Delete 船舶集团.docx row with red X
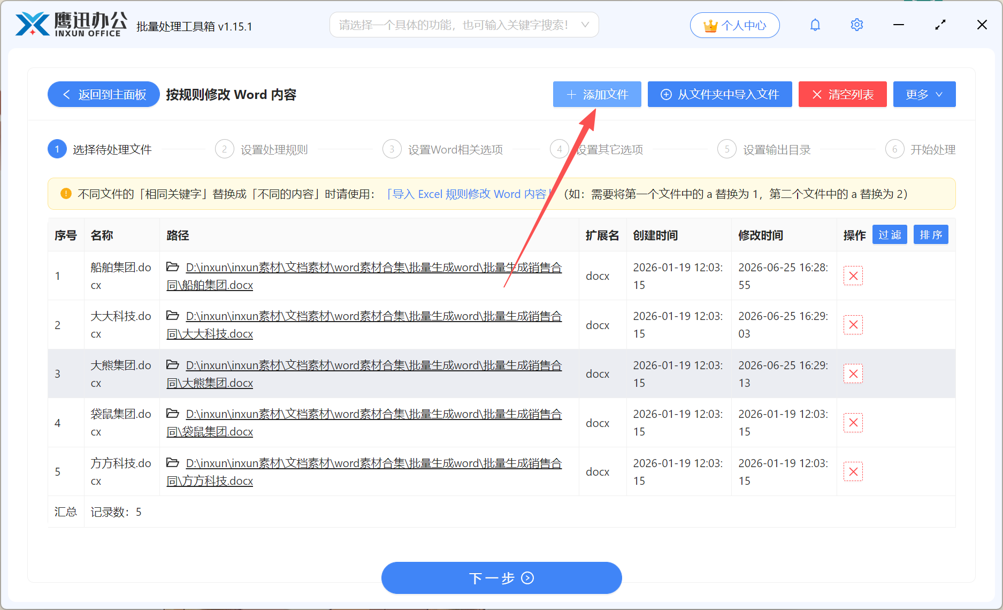1003x610 pixels. 853,276
